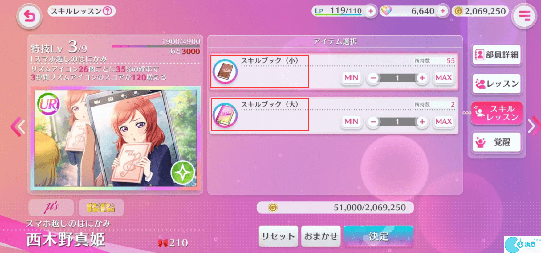Set スキルブック（小） to MAX
Viewport: 541px width, 253px height.
tap(444, 78)
